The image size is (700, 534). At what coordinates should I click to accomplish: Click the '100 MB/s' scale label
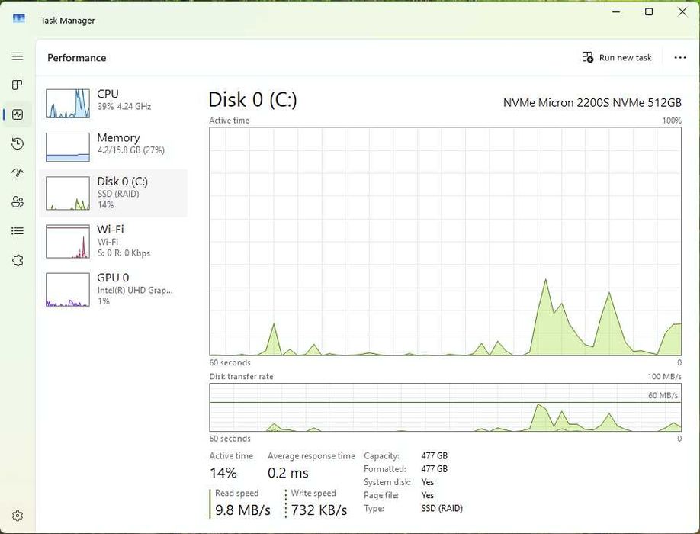[664, 376]
